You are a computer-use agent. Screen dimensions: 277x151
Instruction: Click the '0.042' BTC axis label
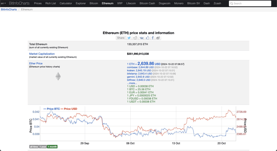[36, 112]
